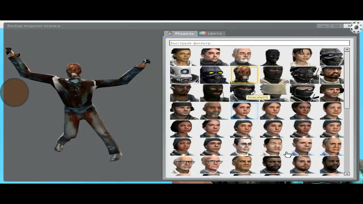
Task: Click the highlighted female01 model thumbnail
Action: (244, 111)
